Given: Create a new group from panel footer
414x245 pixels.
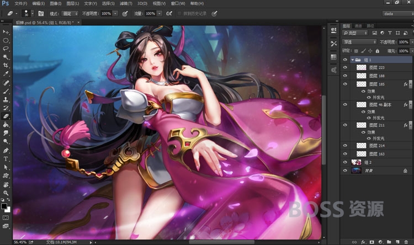Looking at the screenshot, I should (x=389, y=242).
